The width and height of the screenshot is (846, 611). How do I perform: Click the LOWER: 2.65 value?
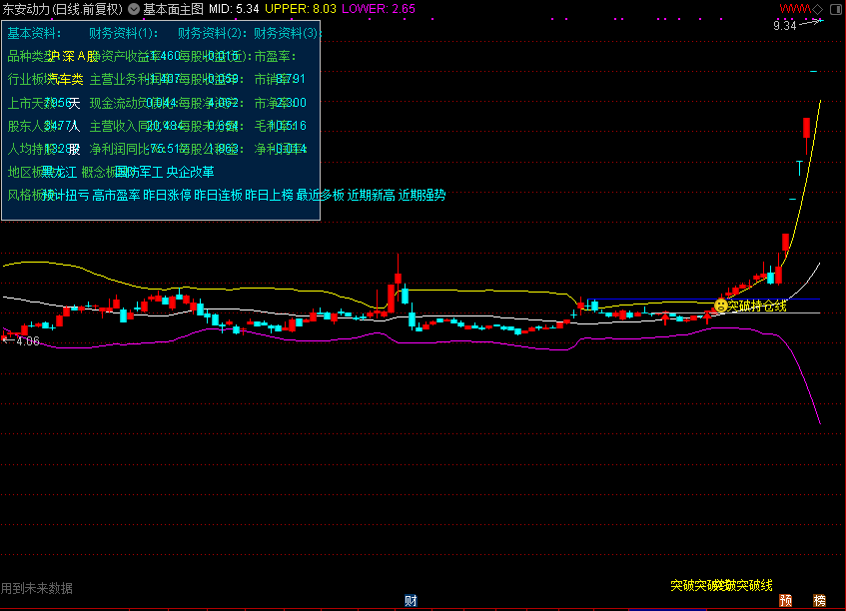click(379, 9)
